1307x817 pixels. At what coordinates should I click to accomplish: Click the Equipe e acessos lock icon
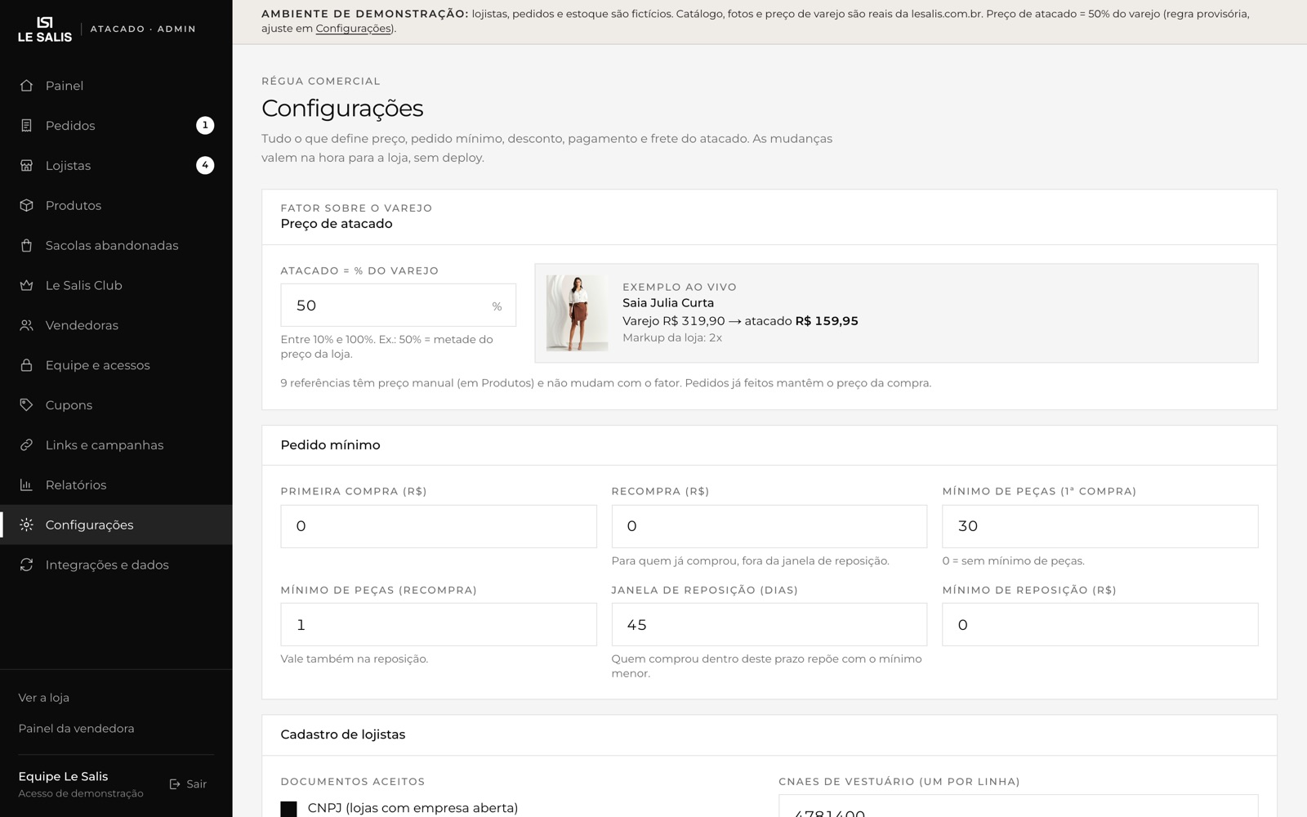(26, 365)
